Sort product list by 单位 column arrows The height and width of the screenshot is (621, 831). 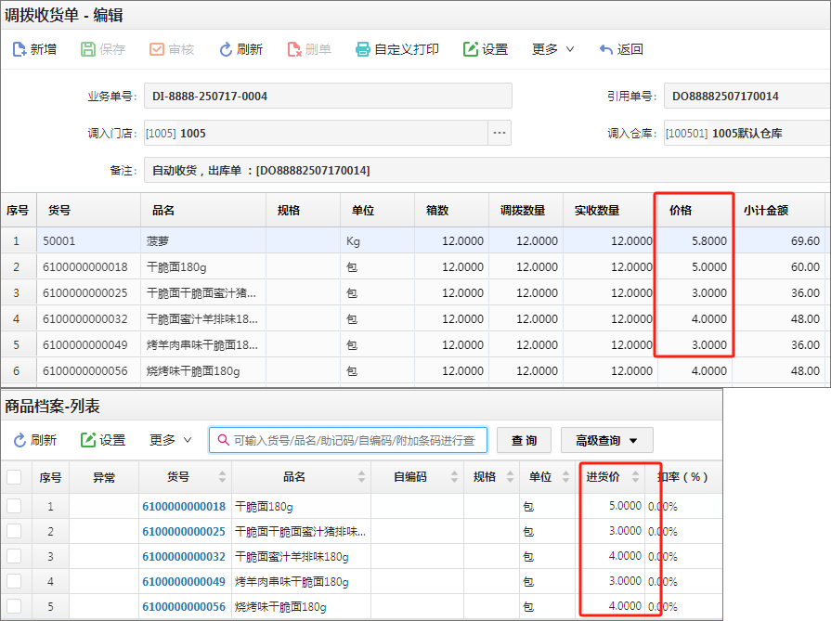[x=565, y=477]
